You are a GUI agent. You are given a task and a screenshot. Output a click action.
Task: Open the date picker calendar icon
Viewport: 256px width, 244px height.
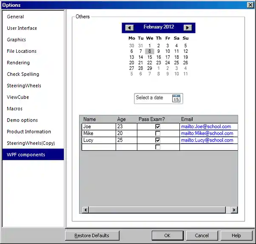(x=176, y=99)
